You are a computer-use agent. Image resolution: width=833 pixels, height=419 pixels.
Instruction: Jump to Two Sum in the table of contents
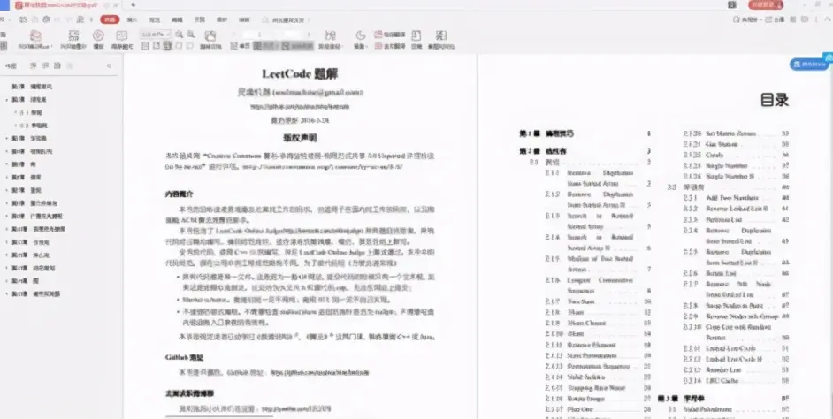581,301
